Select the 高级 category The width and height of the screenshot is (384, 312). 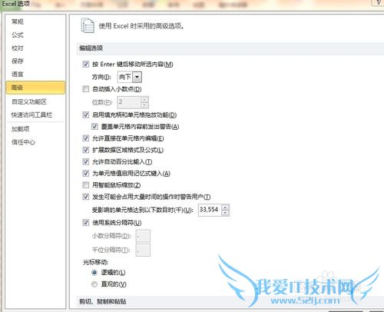pos(35,88)
